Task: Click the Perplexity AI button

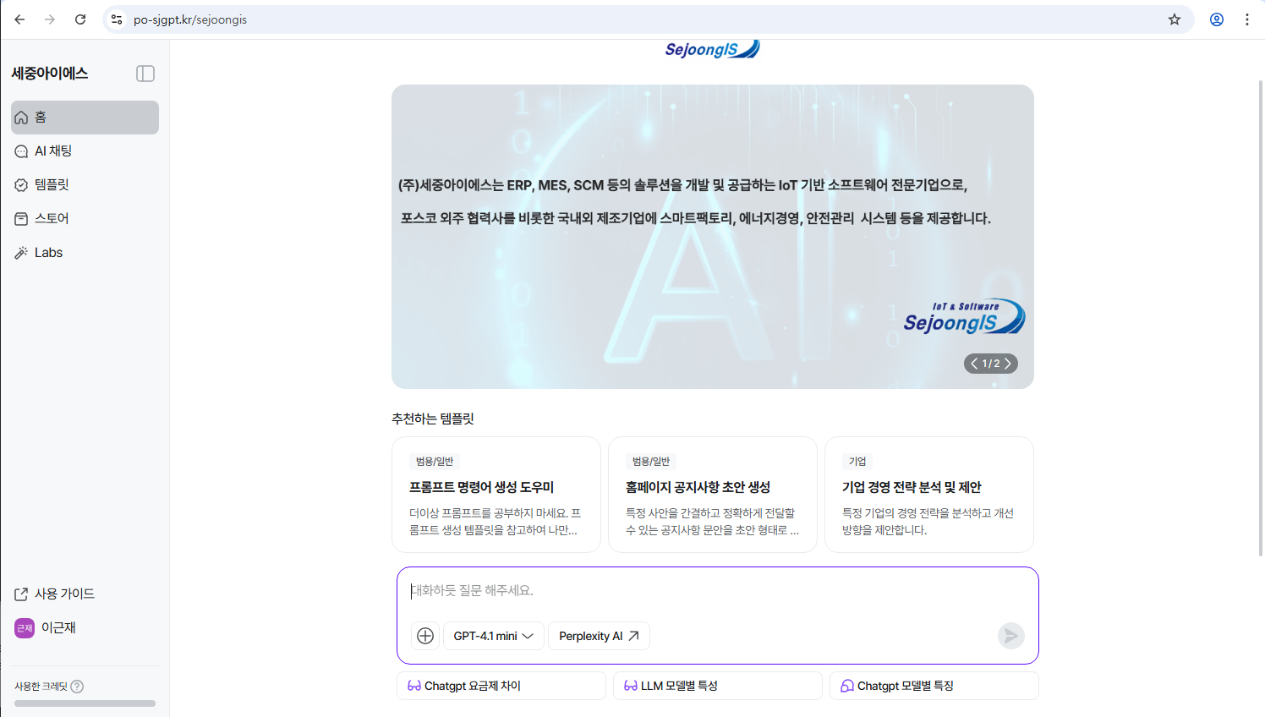Action: click(x=599, y=636)
